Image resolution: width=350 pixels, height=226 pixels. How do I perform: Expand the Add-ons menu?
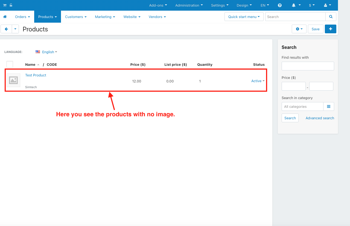click(158, 5)
